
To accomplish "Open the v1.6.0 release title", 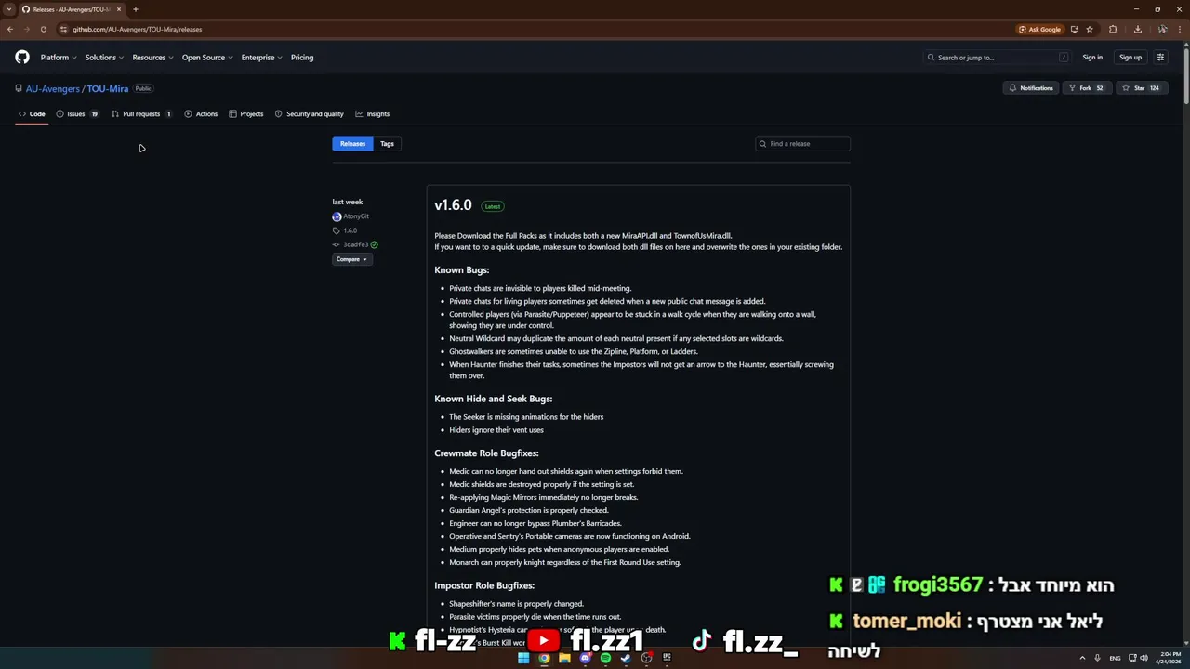I will click(x=453, y=205).
